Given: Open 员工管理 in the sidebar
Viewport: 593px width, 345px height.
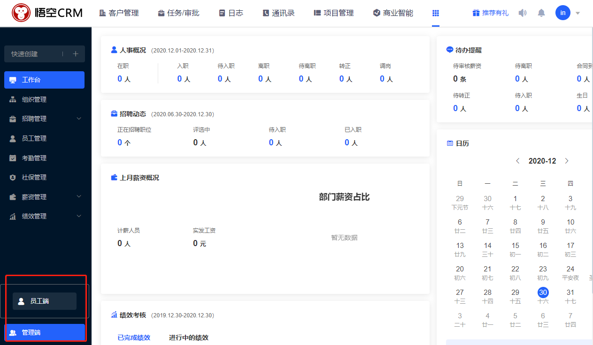Looking at the screenshot, I should click(x=44, y=138).
